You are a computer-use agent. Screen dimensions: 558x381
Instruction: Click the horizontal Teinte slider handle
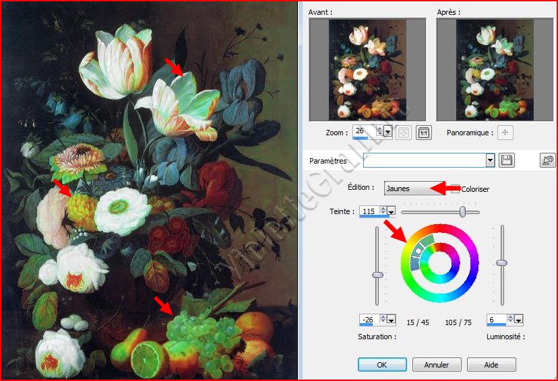click(x=463, y=211)
